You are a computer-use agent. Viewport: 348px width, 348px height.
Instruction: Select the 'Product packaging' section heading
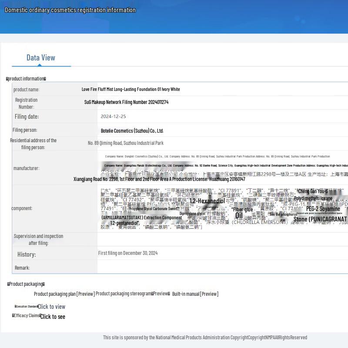26,284
